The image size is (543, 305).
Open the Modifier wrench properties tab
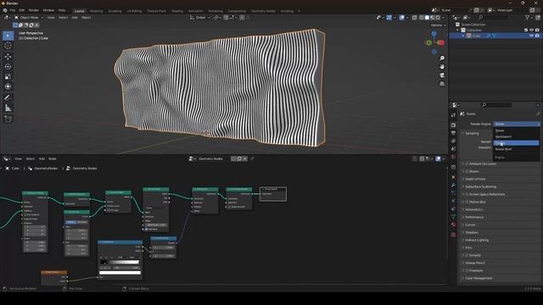(453, 186)
